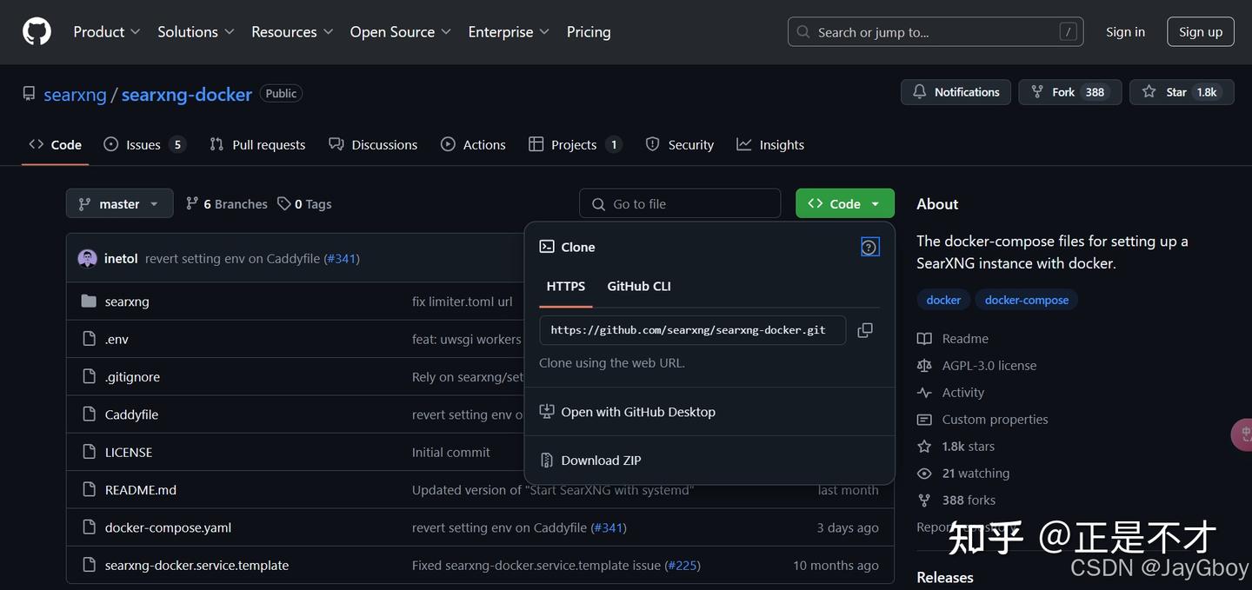
Task: Open the clone help question icon
Action: [869, 247]
